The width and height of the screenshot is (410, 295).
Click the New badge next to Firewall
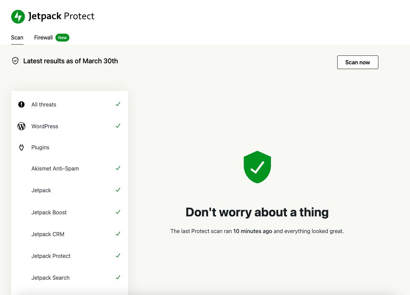pyautogui.click(x=62, y=37)
